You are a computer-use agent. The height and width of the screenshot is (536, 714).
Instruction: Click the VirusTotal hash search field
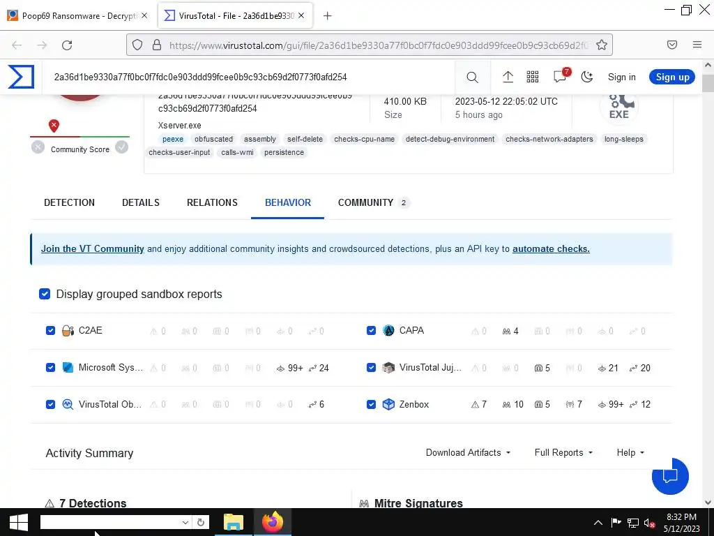pyautogui.click(x=248, y=77)
